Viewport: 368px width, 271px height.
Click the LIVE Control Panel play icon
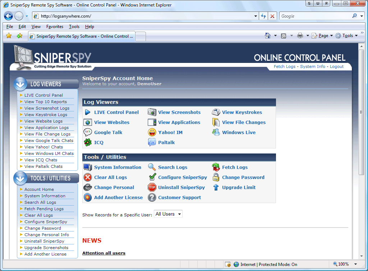(88, 112)
